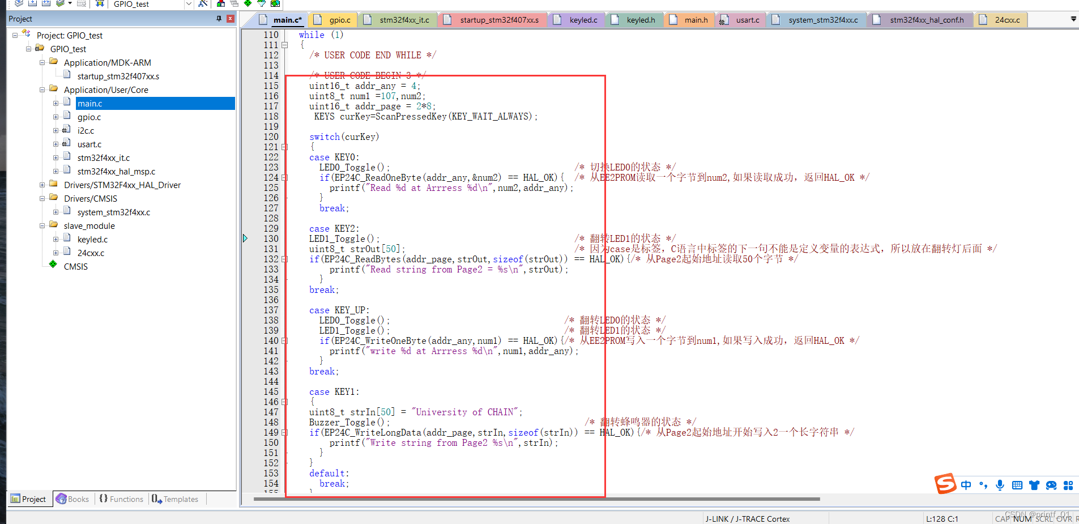Click the Drivers/CMSIS folder icon
This screenshot has height=524, width=1079.
point(54,197)
